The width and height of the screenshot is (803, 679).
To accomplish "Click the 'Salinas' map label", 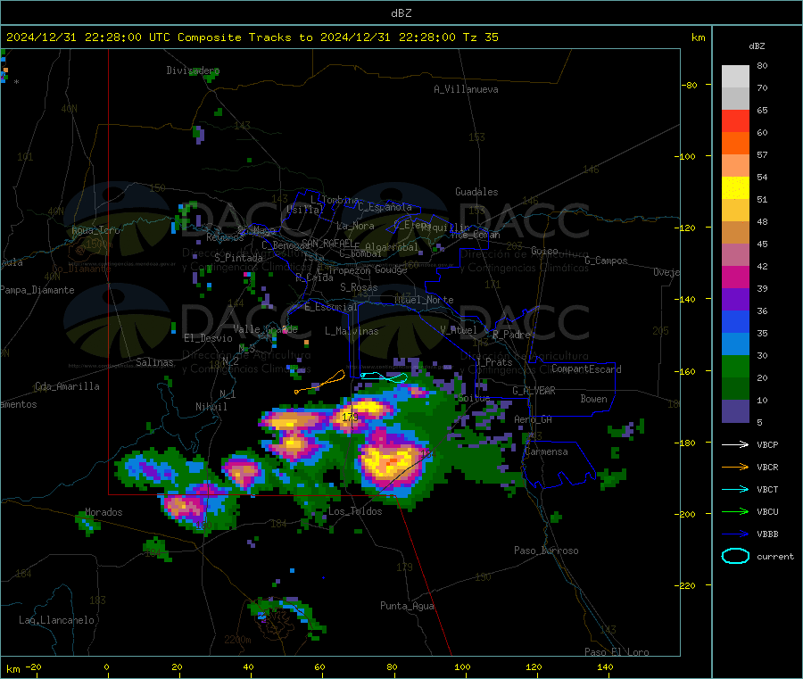I will point(154,362).
